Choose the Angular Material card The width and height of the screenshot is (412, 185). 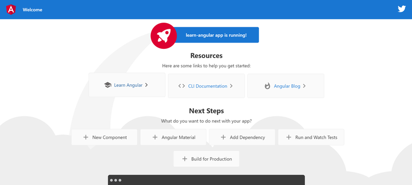[173, 137]
